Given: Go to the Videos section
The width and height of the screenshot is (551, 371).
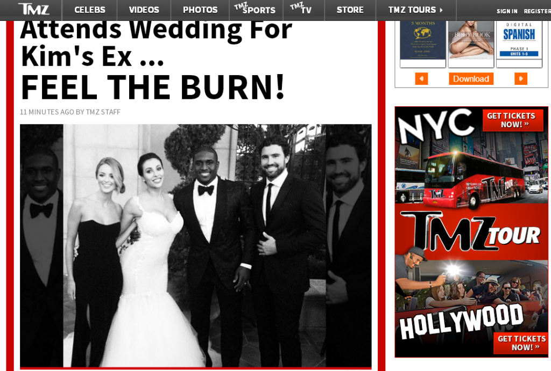Looking at the screenshot, I should [x=144, y=10].
